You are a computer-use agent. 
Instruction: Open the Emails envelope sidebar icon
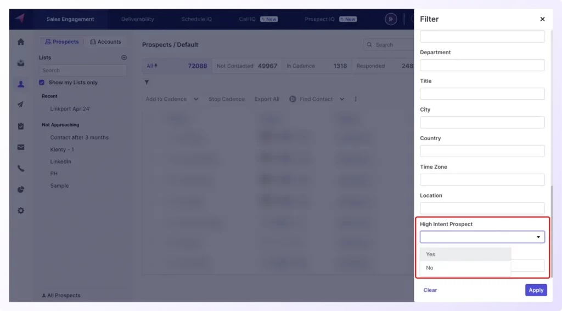coord(21,147)
